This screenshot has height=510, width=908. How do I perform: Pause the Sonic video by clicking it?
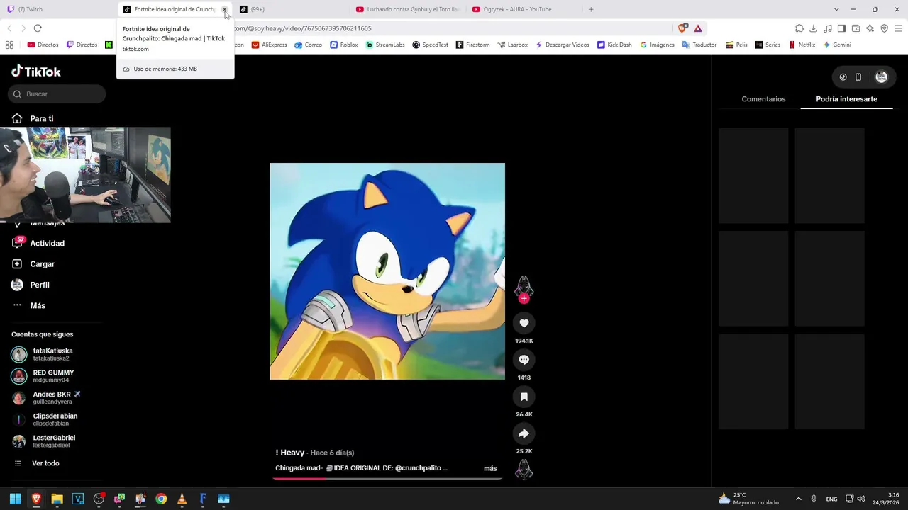pos(387,271)
